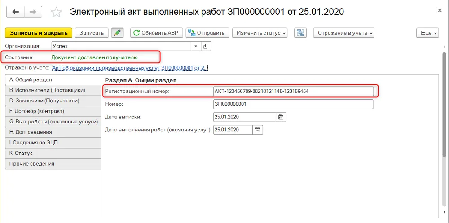This screenshot has height=223, width=449.
Task: Open linked Акт об оказании производственных услуг
Action: tap(130, 68)
